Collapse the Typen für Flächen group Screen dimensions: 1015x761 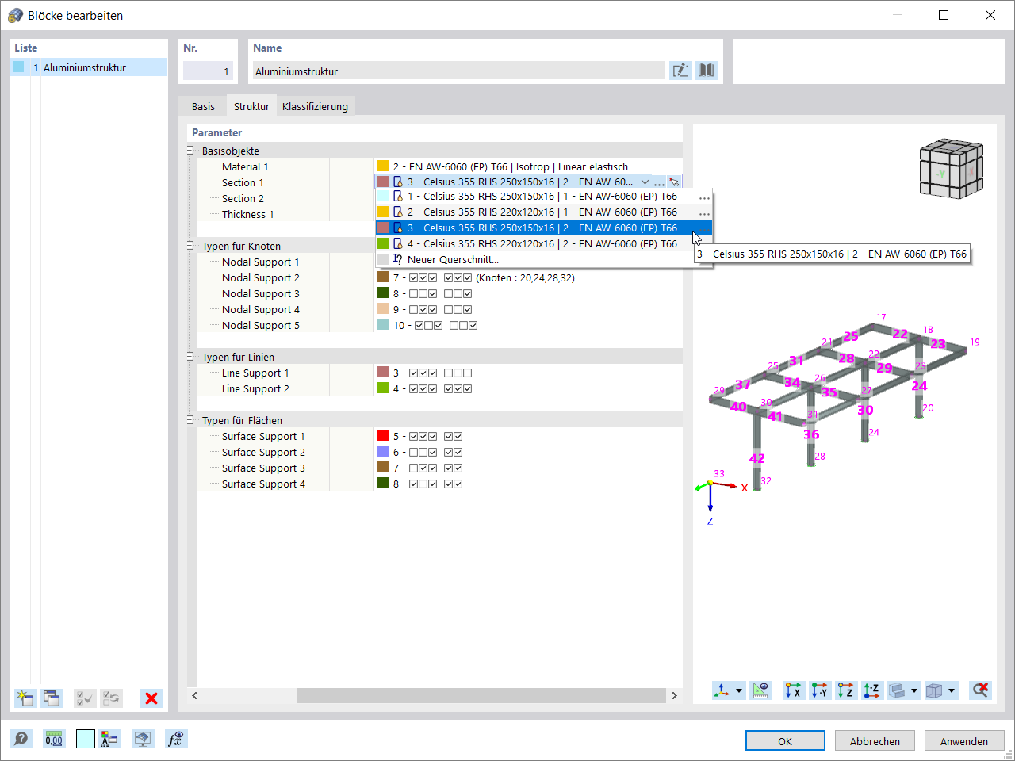(190, 420)
